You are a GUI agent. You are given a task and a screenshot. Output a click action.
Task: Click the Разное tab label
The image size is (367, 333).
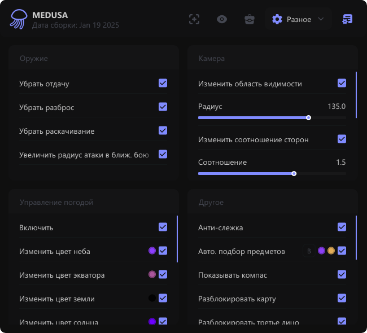(299, 19)
